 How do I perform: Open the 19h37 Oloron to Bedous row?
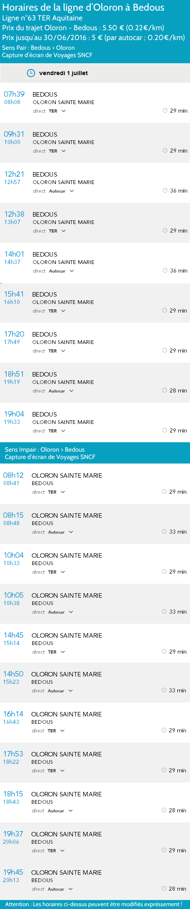pos(95,842)
